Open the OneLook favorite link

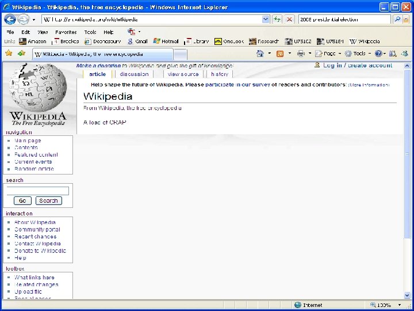tap(229, 41)
